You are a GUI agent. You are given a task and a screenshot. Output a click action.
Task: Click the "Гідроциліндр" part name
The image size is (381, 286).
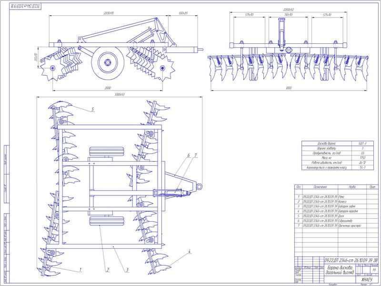[x=345, y=221]
